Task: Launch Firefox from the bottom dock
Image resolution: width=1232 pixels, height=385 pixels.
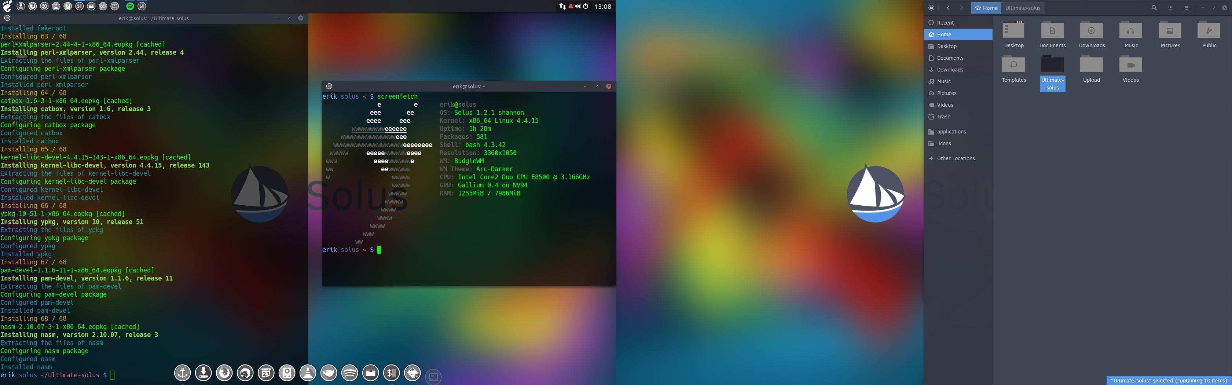Action: pyautogui.click(x=224, y=373)
